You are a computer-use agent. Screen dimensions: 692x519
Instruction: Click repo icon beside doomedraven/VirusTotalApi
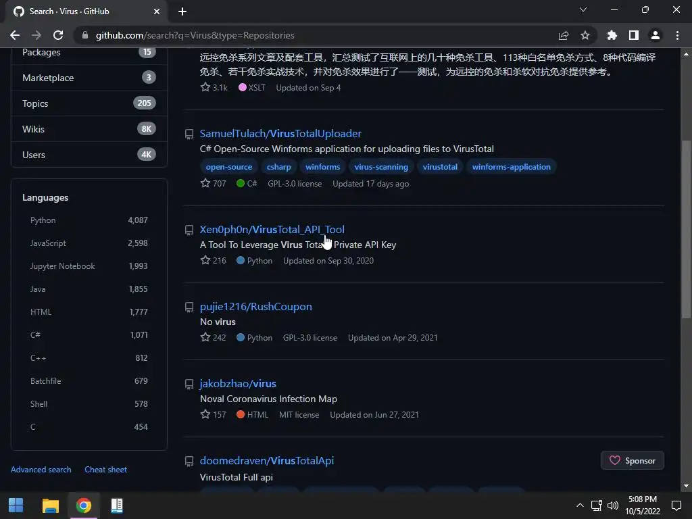189,461
